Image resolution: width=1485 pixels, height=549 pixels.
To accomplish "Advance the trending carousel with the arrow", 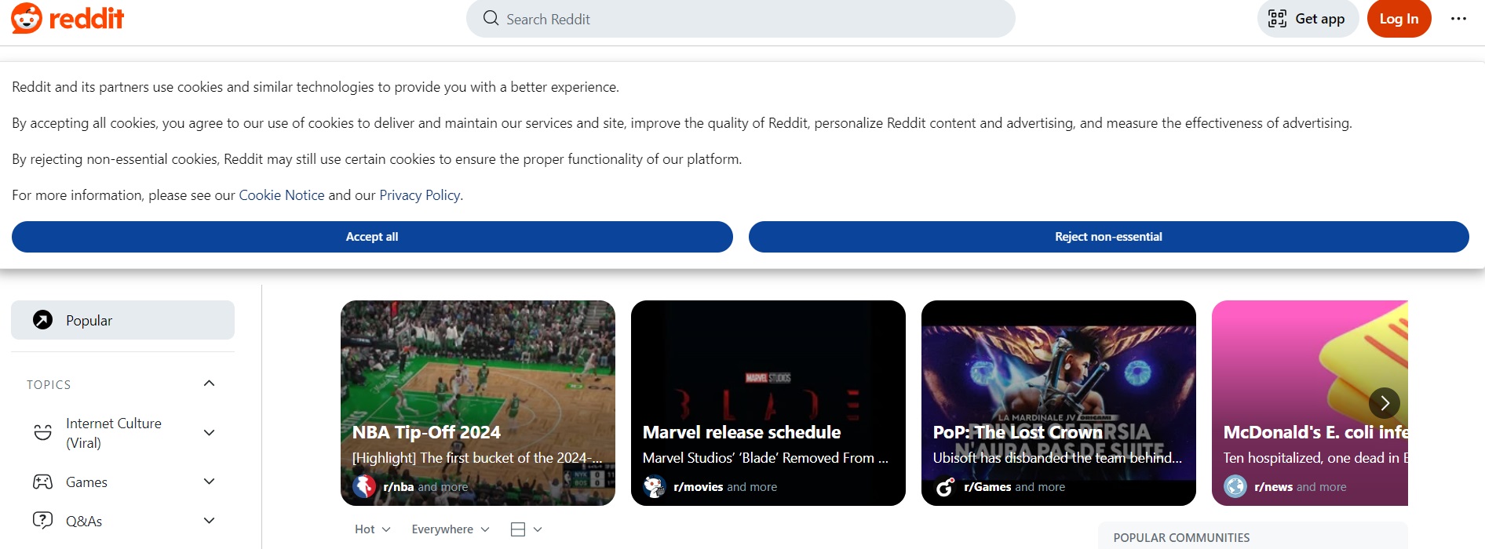I will click(1385, 402).
